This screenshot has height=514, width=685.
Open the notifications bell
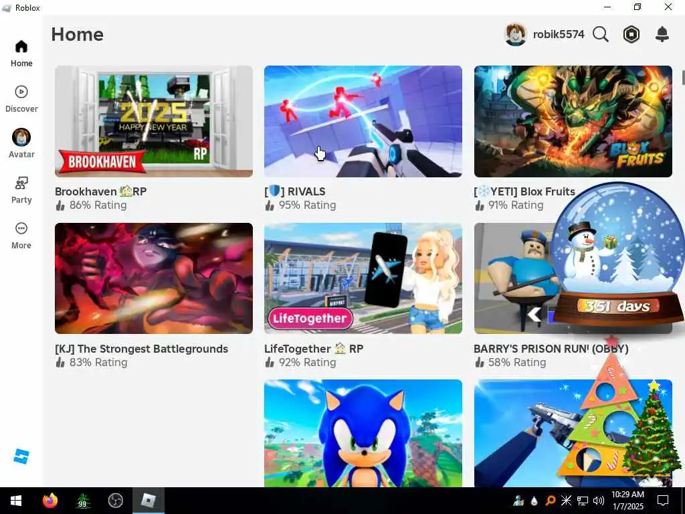click(x=662, y=34)
